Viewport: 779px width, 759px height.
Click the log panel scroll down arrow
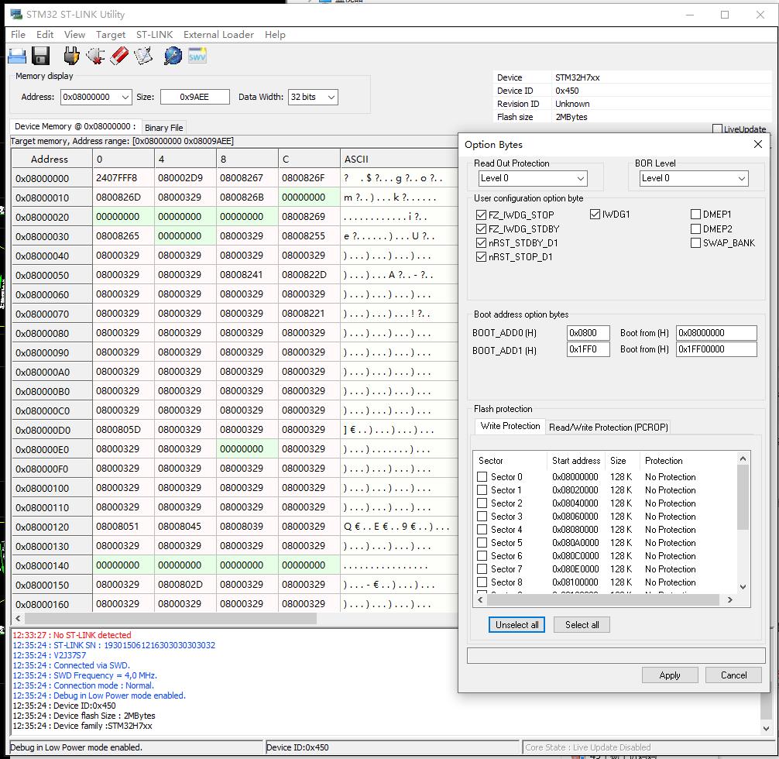[766, 728]
